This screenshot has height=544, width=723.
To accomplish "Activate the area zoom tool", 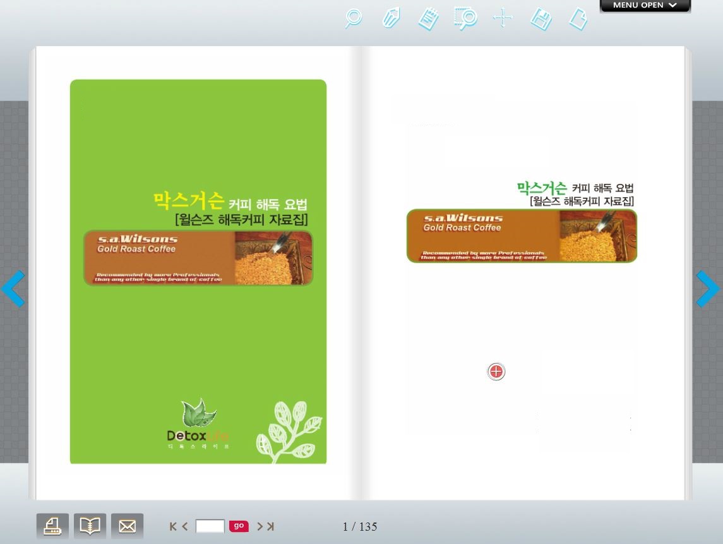I will tap(465, 19).
